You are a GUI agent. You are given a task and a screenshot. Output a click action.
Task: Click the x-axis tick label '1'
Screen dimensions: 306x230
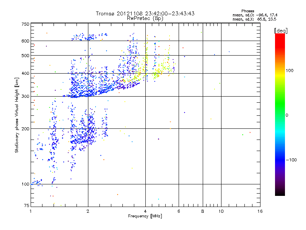point(31,211)
